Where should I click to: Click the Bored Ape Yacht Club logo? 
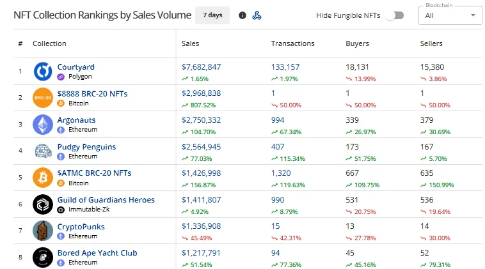(43, 257)
